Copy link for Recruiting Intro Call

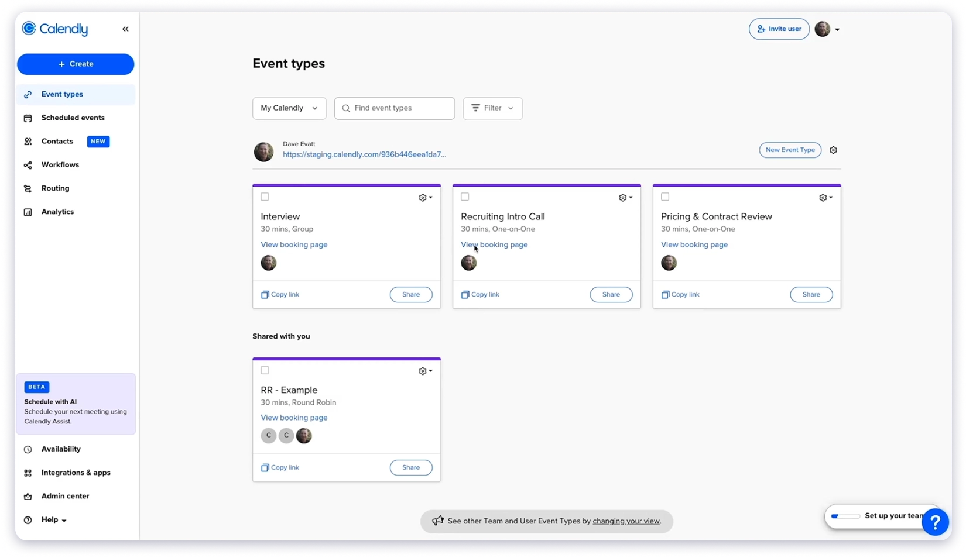pos(480,295)
